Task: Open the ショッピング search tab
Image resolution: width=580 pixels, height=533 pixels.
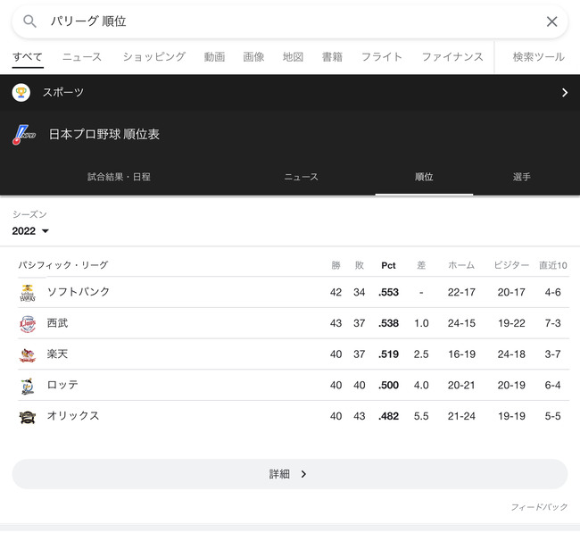Action: click(x=153, y=57)
